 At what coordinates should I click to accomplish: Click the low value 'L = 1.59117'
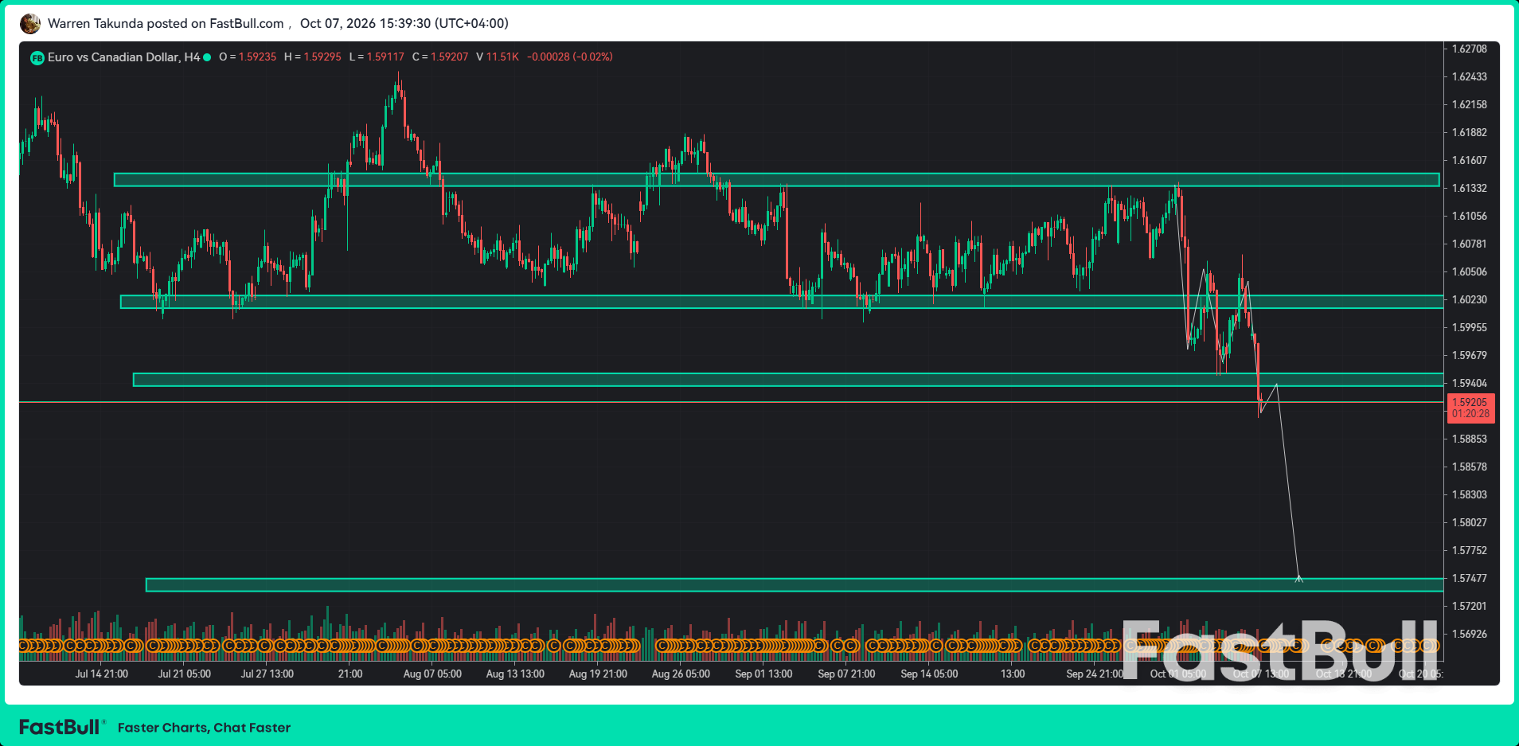(x=377, y=57)
